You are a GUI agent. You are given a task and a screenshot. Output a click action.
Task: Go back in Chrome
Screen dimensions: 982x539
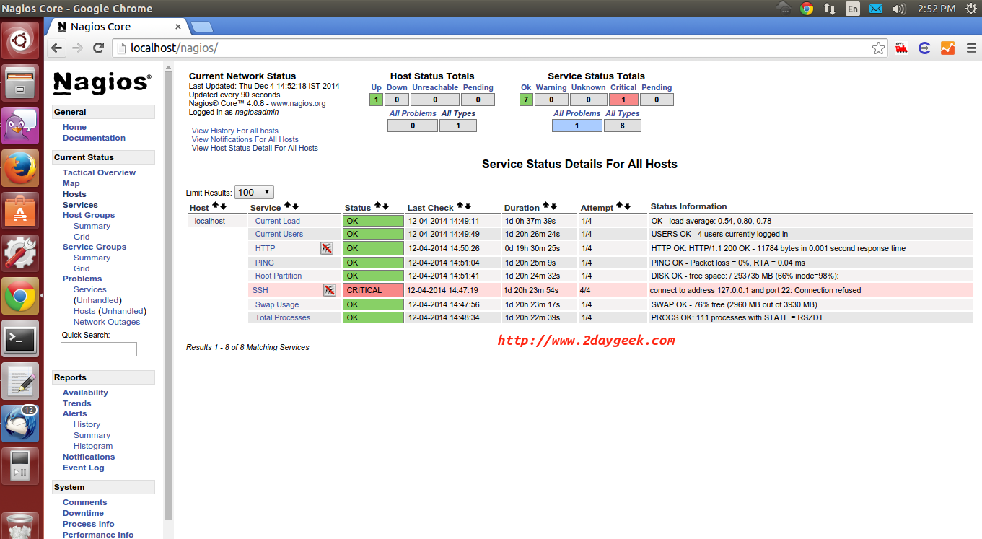(57, 48)
